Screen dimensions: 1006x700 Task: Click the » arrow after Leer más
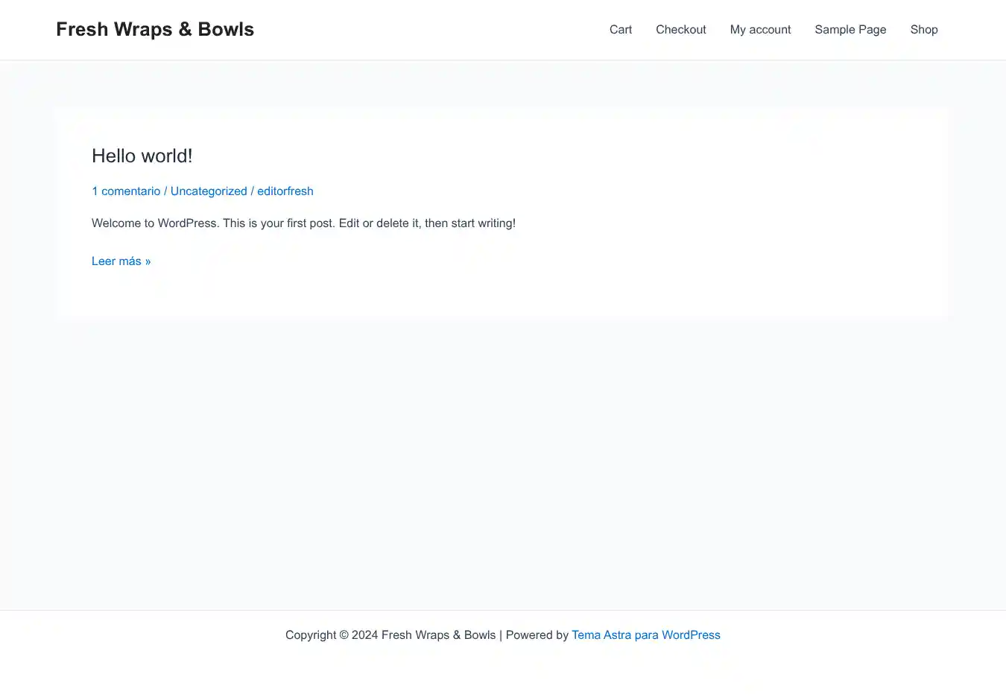pyautogui.click(x=148, y=261)
